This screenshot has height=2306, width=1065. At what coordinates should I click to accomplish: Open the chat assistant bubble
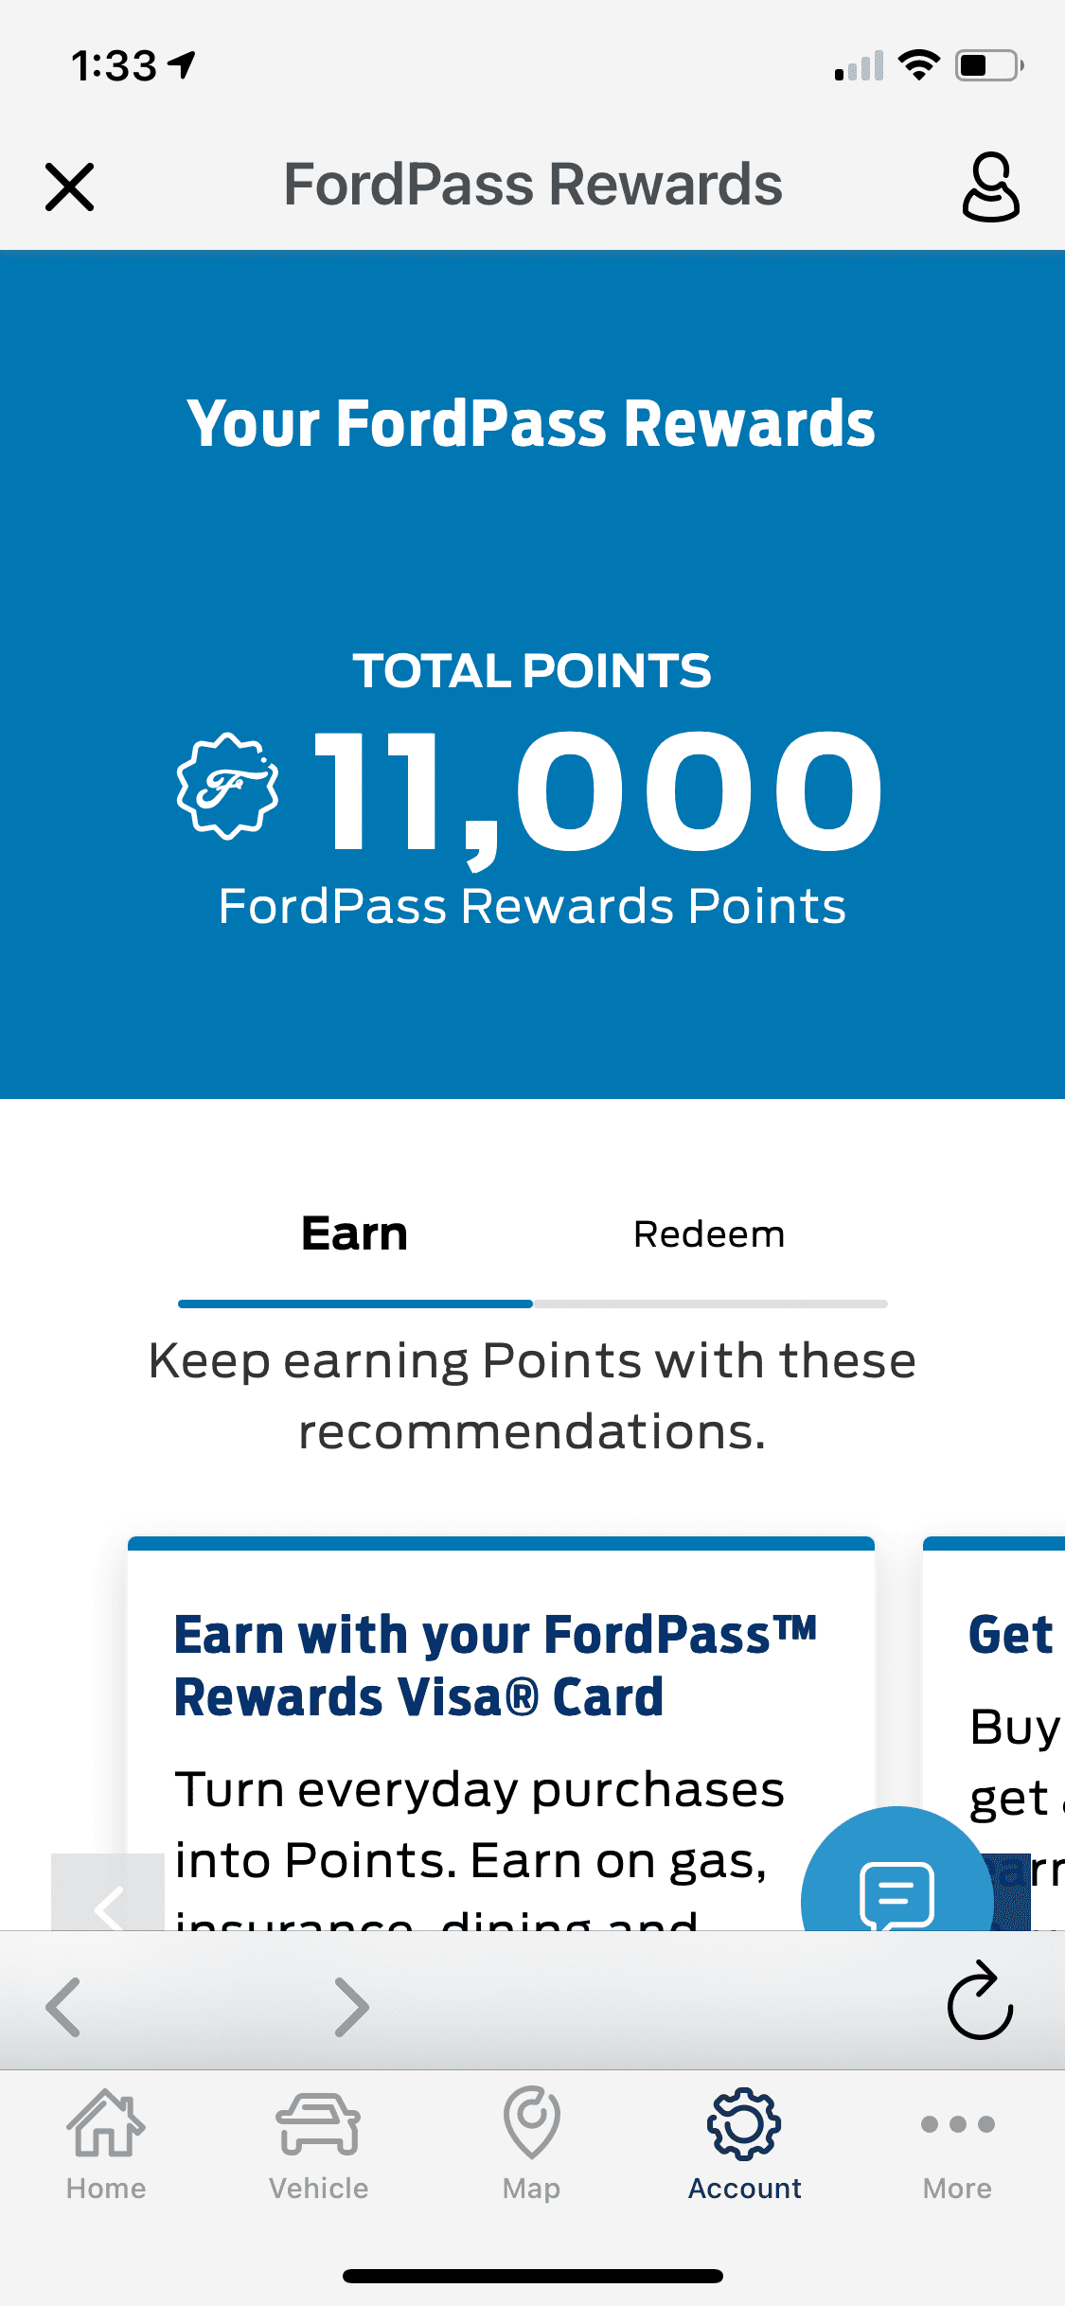(x=896, y=1893)
